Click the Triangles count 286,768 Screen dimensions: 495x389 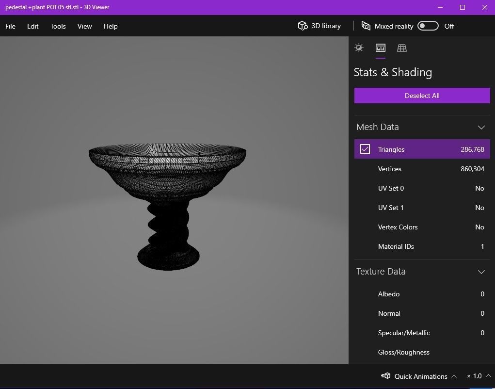coord(472,149)
